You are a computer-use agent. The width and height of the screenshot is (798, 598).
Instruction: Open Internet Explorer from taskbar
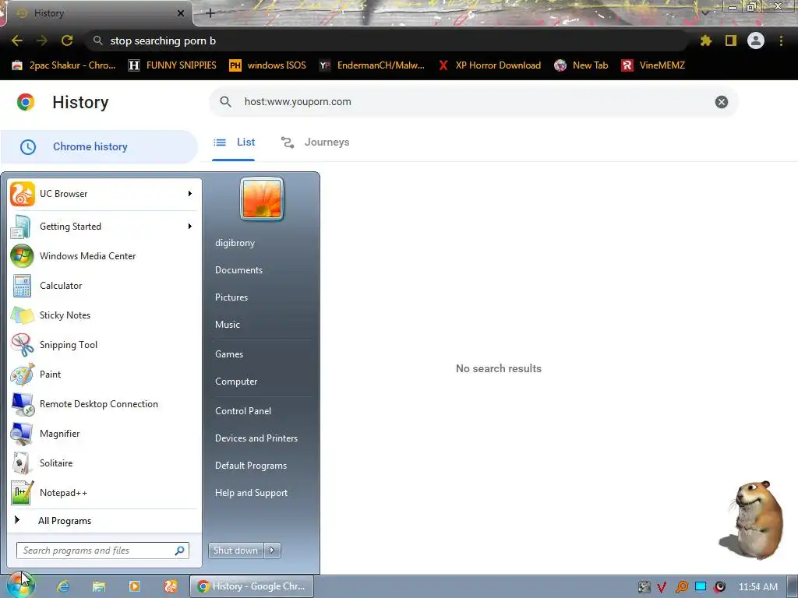tap(63, 586)
